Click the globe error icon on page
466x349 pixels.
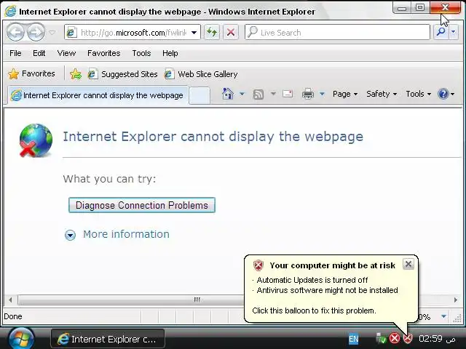(36, 140)
